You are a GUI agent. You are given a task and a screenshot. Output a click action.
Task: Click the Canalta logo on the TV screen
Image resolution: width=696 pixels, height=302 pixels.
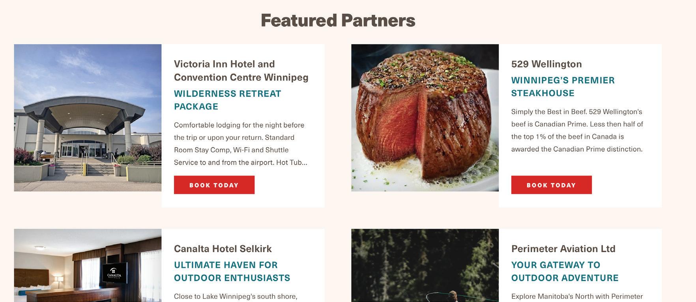114,272
